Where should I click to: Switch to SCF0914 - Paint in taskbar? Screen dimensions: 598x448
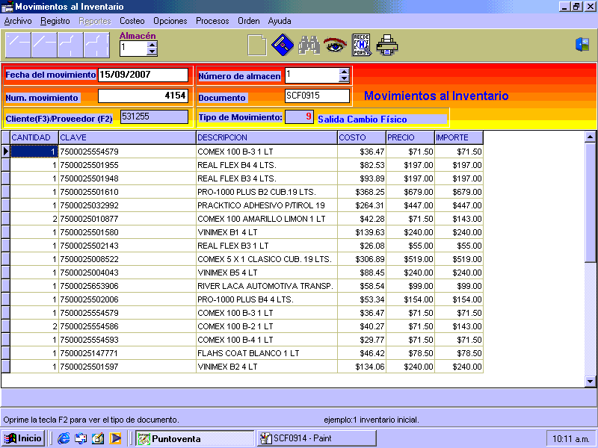316,438
